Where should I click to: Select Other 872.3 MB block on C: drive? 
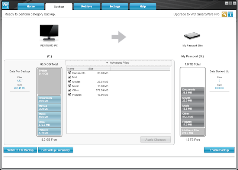(x=49, y=124)
